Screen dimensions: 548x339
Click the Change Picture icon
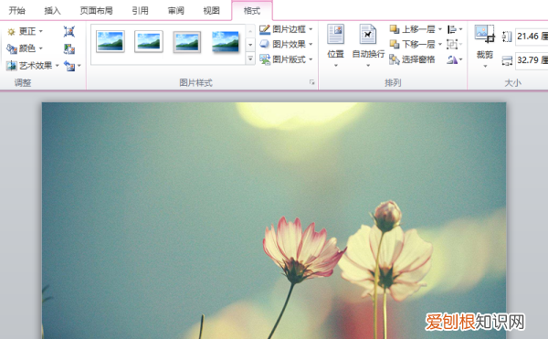click(69, 48)
